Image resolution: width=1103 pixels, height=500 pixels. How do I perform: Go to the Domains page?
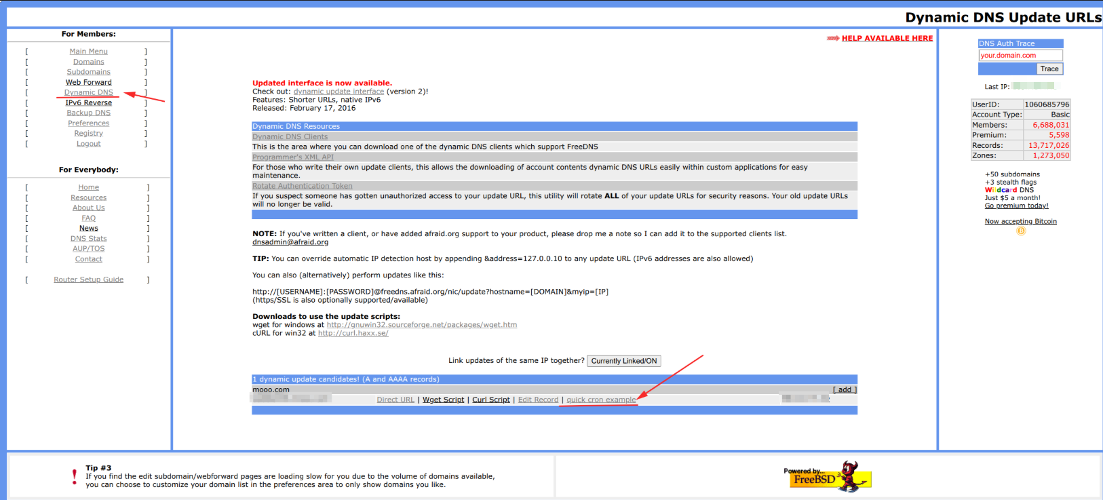click(x=89, y=62)
